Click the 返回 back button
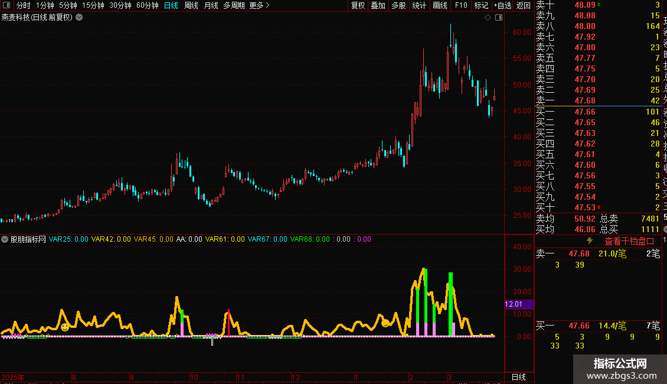 click(523, 5)
